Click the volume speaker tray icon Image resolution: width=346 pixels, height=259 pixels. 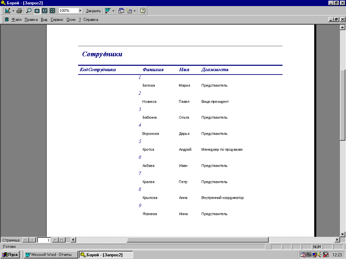tap(319, 255)
